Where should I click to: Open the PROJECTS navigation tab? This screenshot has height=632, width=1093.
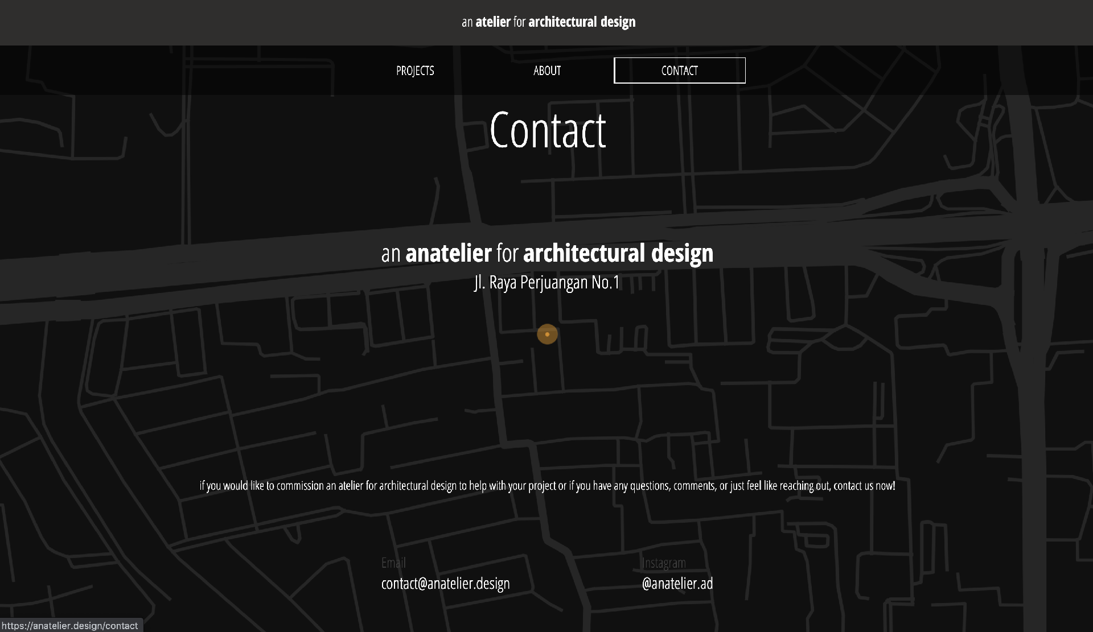pyautogui.click(x=415, y=71)
